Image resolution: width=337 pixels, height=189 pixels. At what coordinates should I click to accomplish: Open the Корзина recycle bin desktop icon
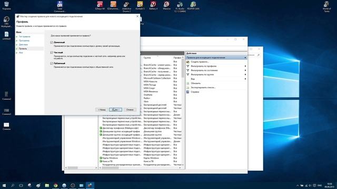(x=6, y=6)
